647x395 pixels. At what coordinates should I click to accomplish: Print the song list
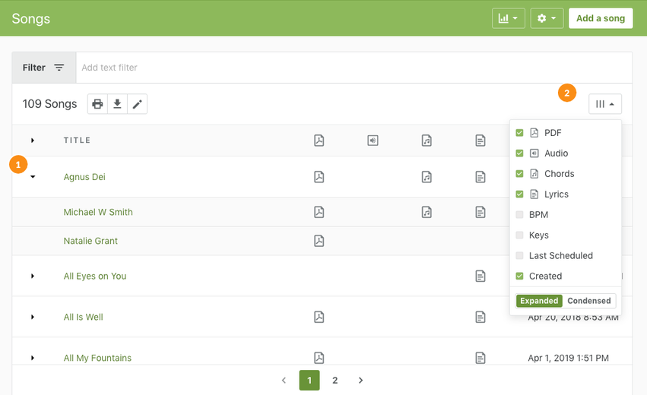coord(97,104)
